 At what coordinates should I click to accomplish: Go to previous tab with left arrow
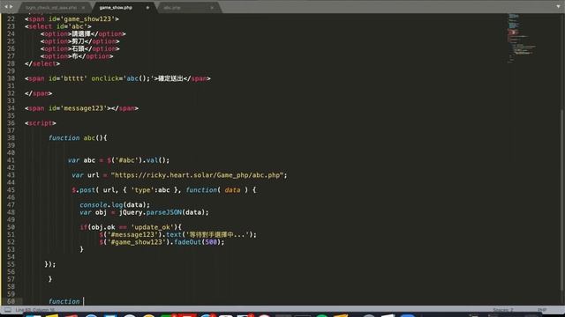point(6,7)
